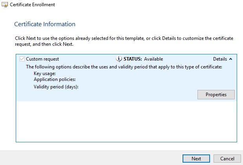Viewport: 243px width, 165px height.
Task: Click the instruction text mentioning Details
Action: pos(124,41)
